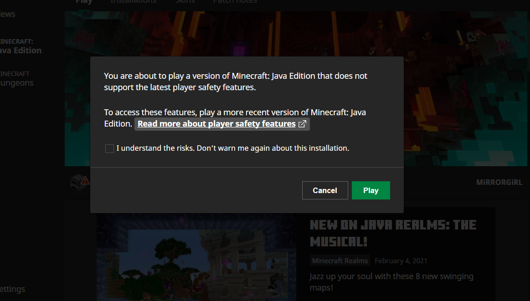
Task: Cancel the safety warning dialog
Action: point(325,190)
